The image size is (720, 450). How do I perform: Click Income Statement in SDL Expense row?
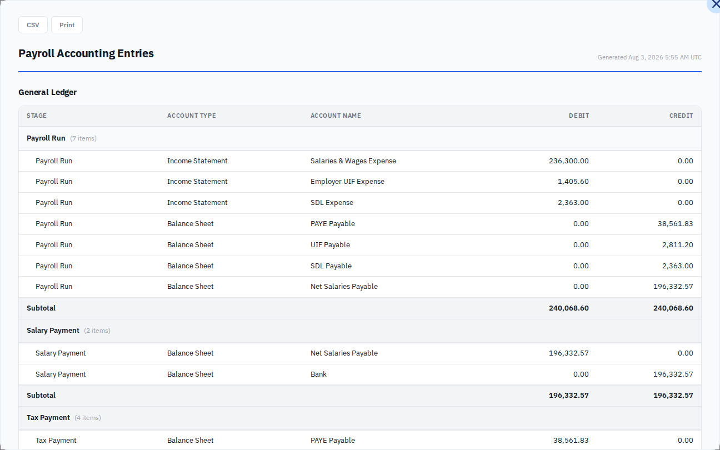[197, 203]
